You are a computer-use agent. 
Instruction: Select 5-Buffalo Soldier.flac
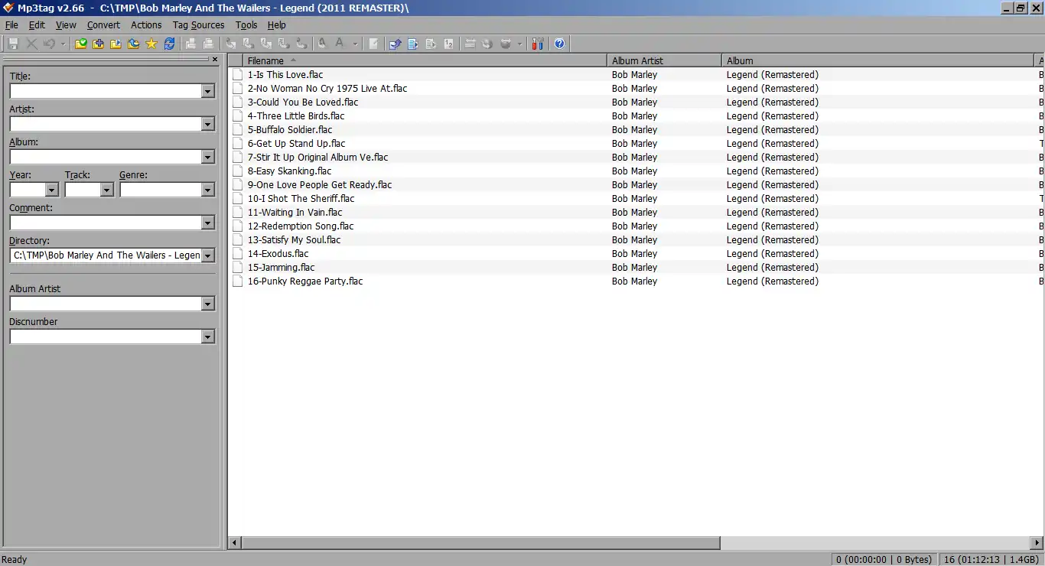coord(290,130)
